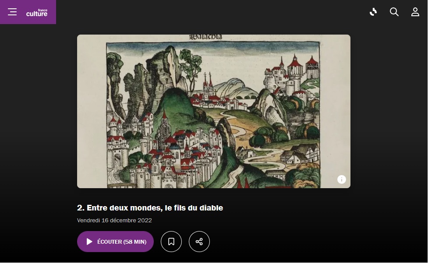This screenshot has width=428, height=263.
Task: Open search with the magnifier icon
Action: (394, 12)
